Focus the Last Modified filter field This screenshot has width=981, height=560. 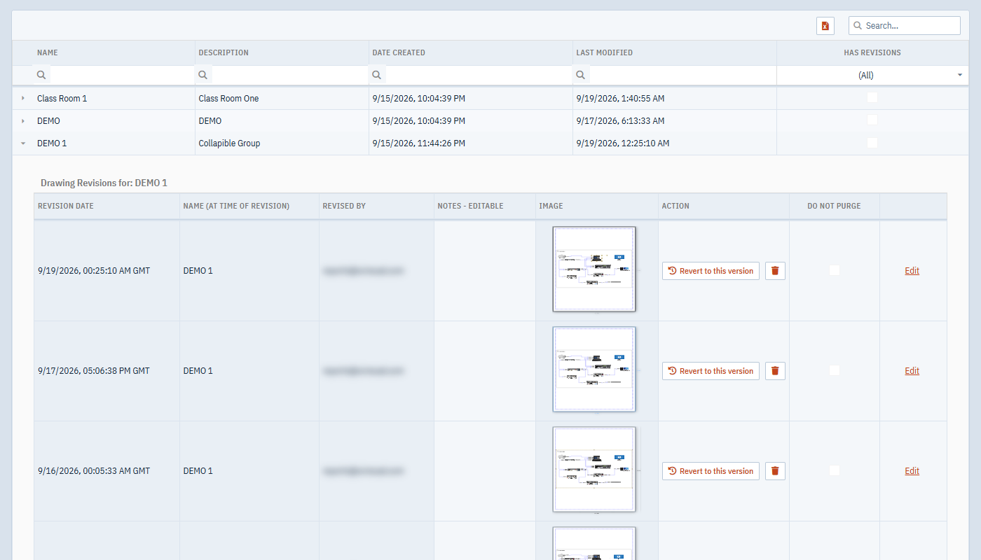point(682,75)
